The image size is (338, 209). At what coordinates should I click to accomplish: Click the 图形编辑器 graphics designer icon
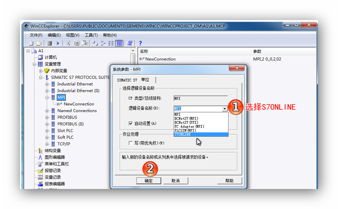(40, 157)
